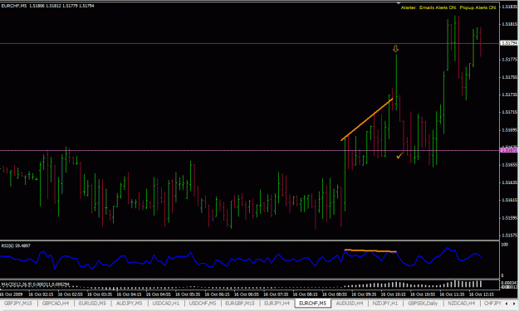Switch to the GBPJPY,M15 chart tab
This screenshot has width=519, height=311.
(x=18, y=303)
